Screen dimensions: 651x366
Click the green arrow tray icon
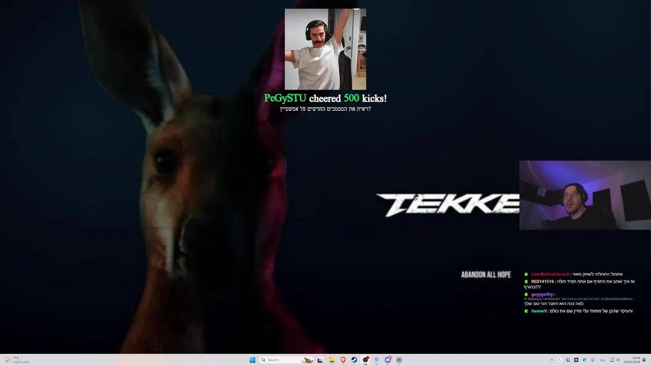click(x=560, y=360)
